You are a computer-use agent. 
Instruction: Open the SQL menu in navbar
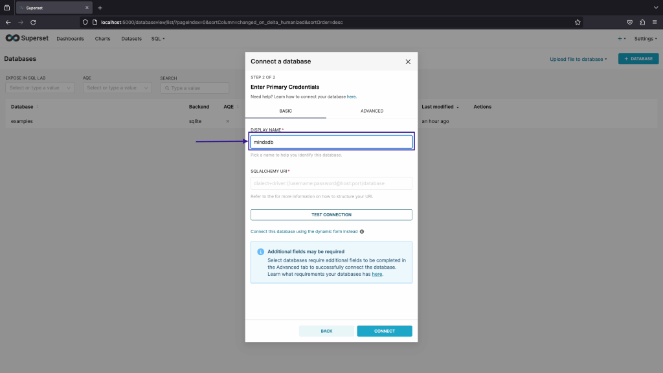(x=157, y=39)
